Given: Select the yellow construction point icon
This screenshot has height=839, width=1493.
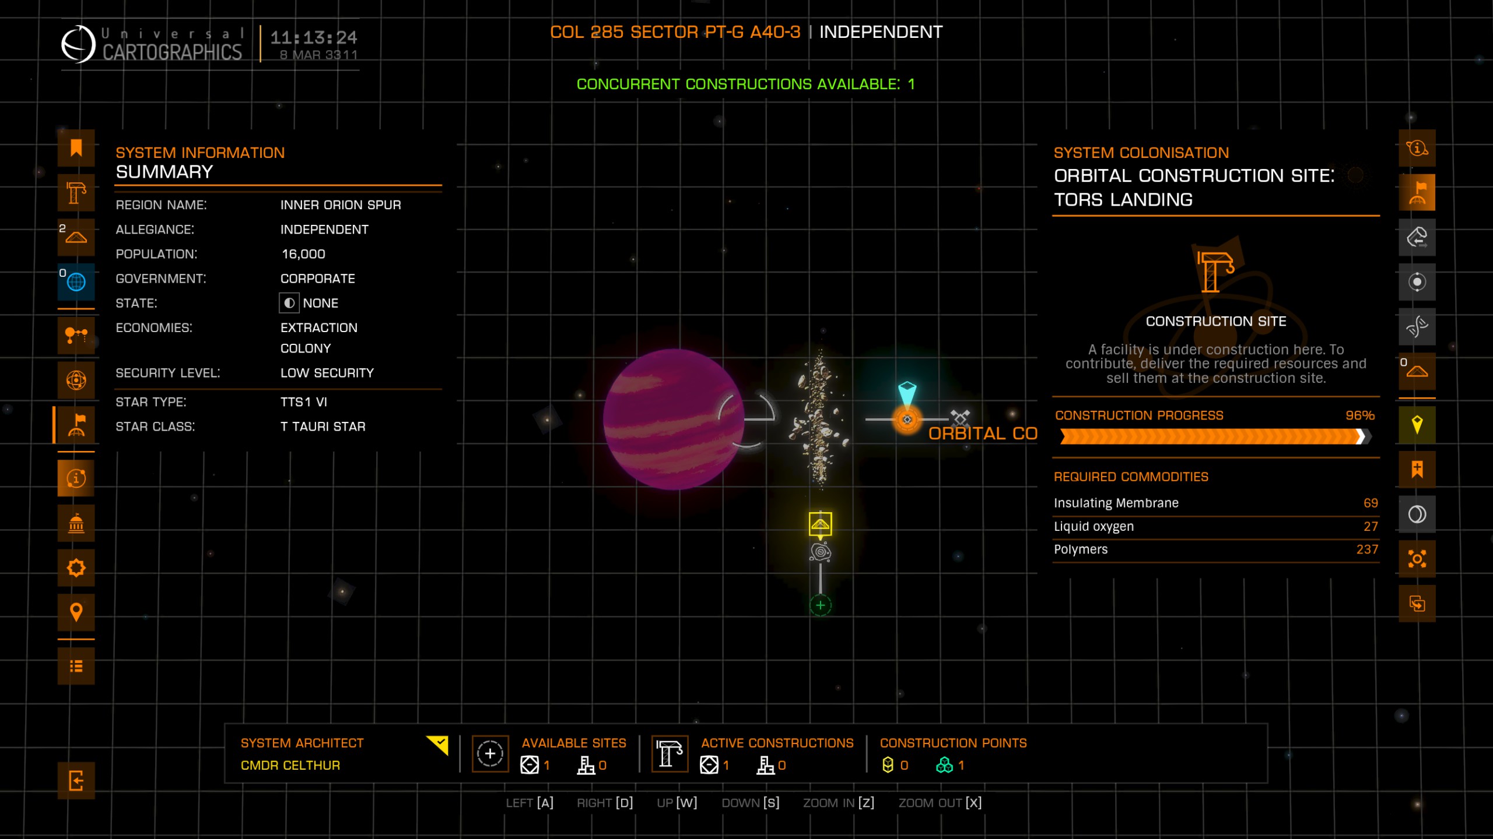Looking at the screenshot, I should tap(888, 765).
